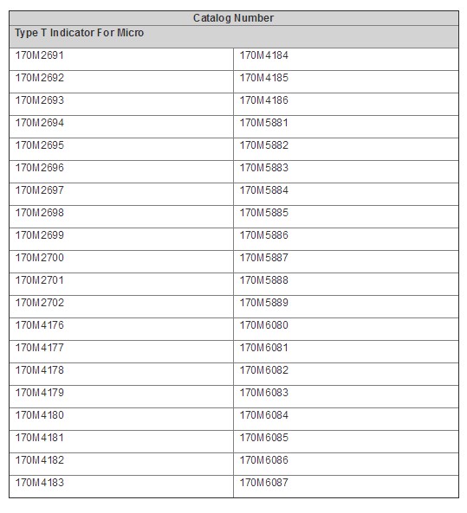Click catalog number 170M2695
This screenshot has height=513, width=467.
coord(40,145)
